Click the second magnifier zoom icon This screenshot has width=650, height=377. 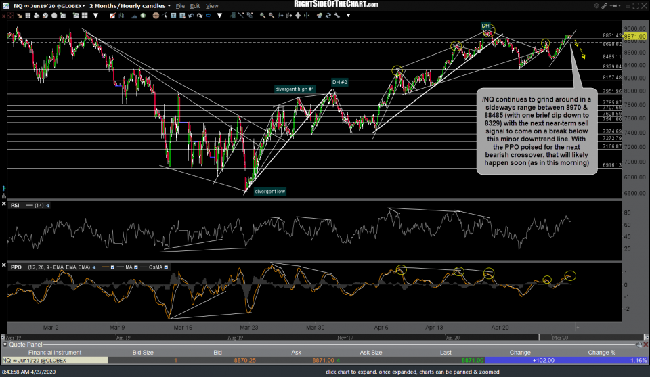tap(271, 16)
